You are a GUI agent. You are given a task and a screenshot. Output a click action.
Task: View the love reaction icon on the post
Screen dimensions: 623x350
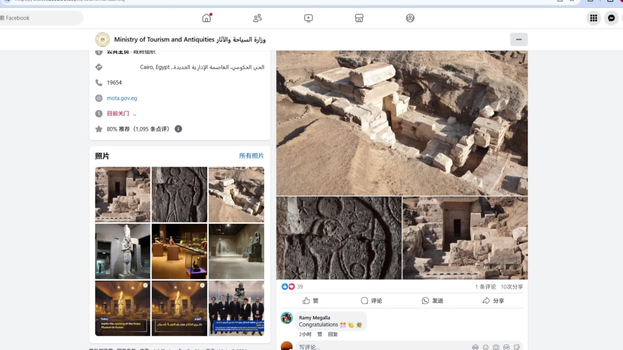pos(291,286)
